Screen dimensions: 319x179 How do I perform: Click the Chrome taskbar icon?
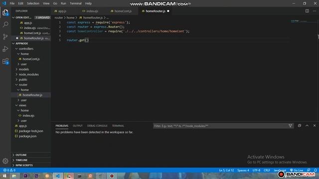69,176
